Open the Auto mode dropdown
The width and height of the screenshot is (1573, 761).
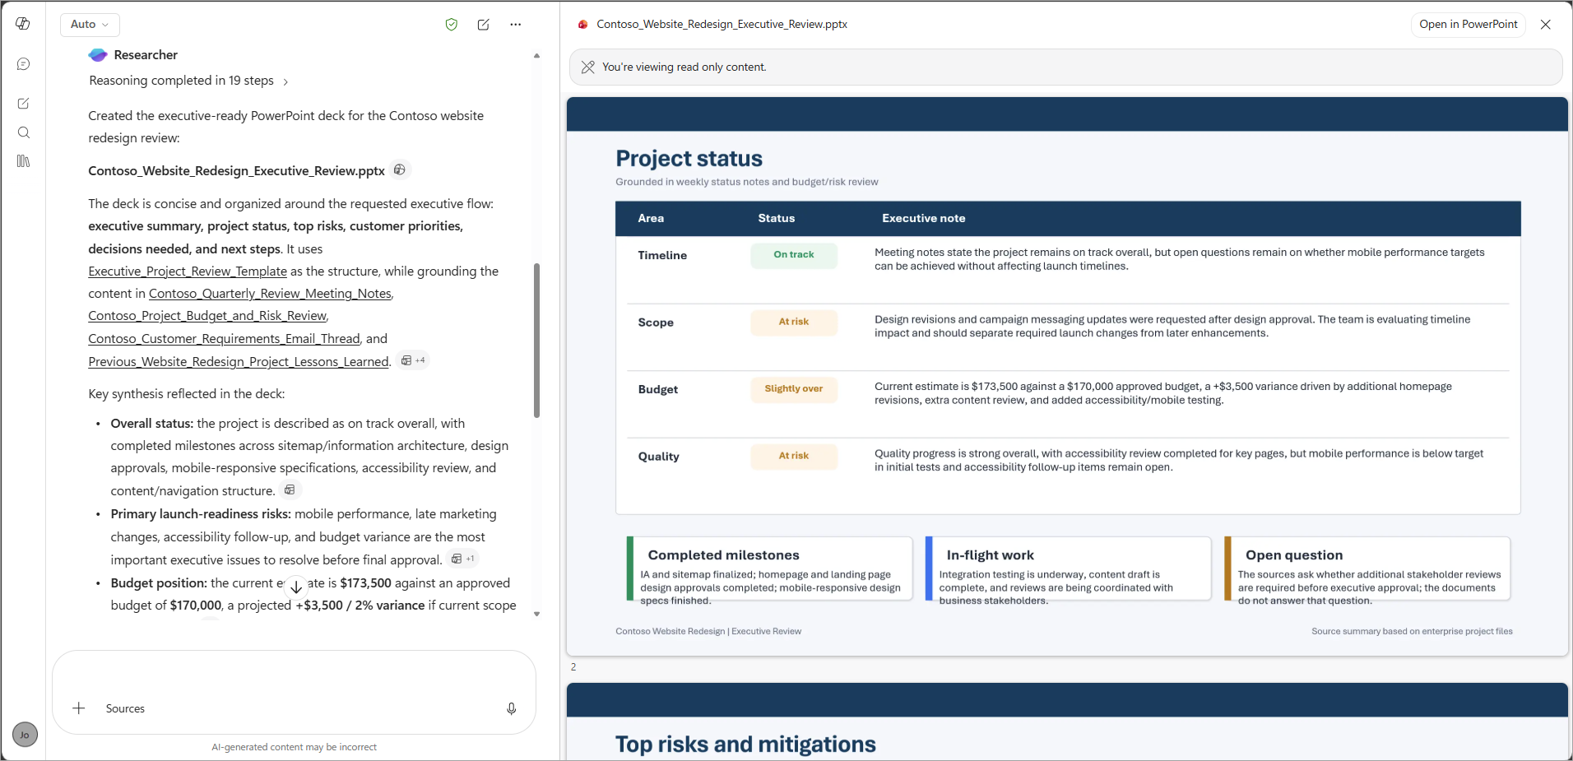point(90,25)
